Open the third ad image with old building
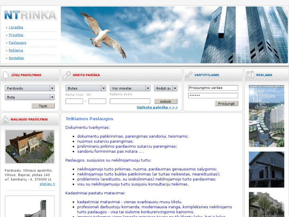 click(266, 204)
